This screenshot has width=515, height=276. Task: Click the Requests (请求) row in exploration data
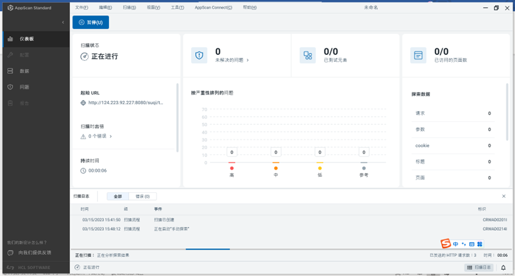point(453,113)
